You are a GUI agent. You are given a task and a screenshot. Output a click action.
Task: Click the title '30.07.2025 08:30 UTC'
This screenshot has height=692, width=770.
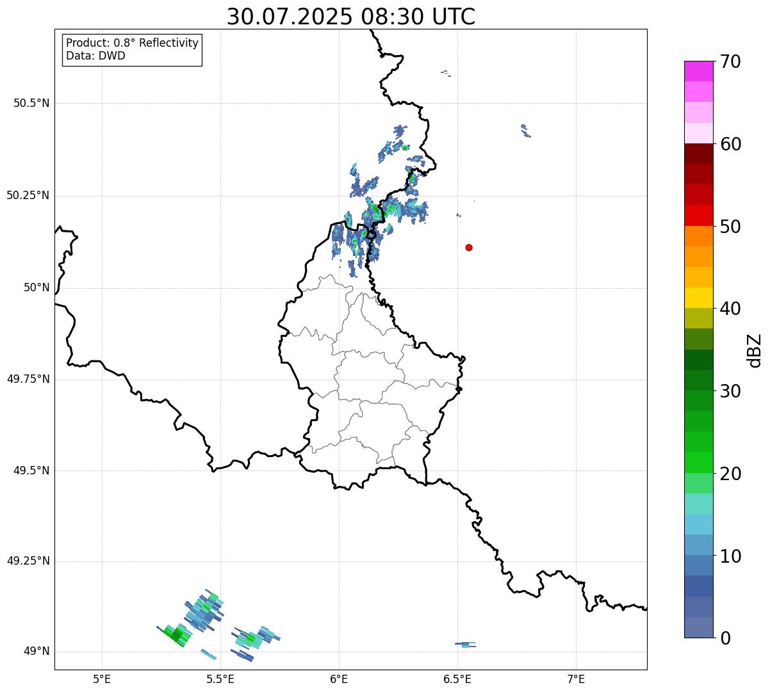tap(351, 16)
